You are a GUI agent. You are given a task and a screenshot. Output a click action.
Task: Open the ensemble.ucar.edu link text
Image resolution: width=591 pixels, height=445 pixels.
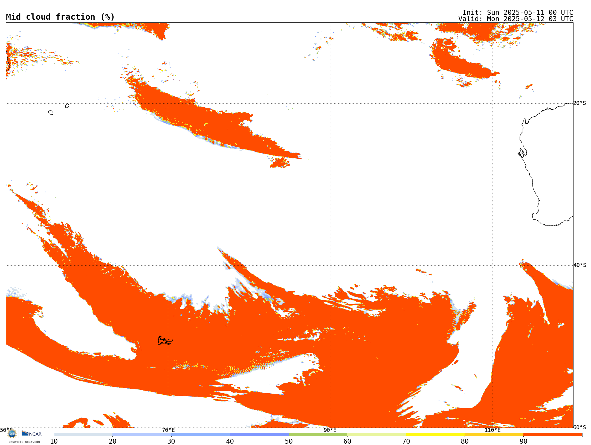click(x=24, y=442)
